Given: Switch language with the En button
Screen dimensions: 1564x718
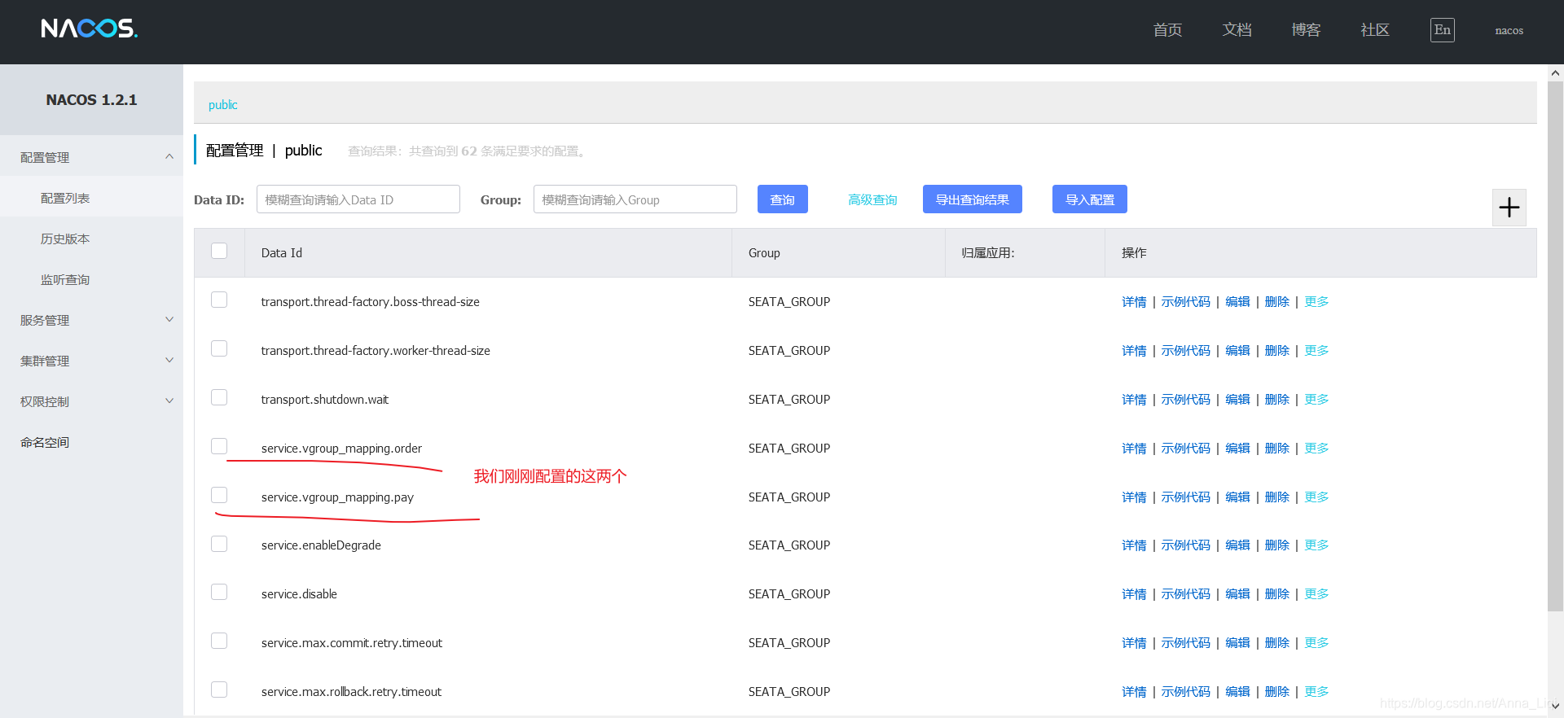Looking at the screenshot, I should pos(1443,30).
